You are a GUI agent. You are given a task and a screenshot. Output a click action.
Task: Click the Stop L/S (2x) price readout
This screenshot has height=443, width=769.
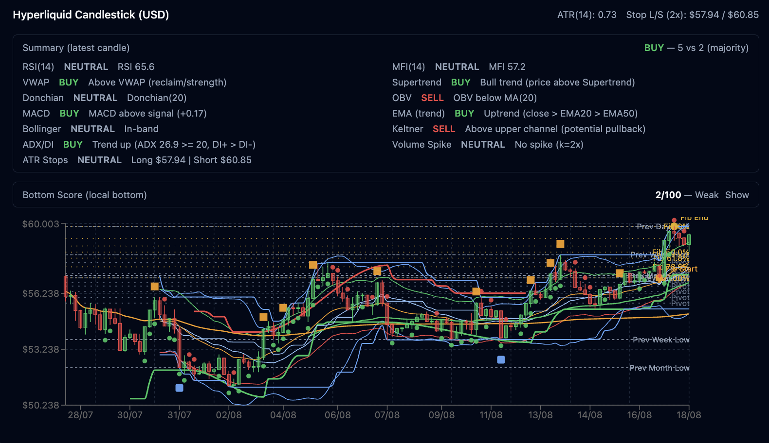click(693, 15)
